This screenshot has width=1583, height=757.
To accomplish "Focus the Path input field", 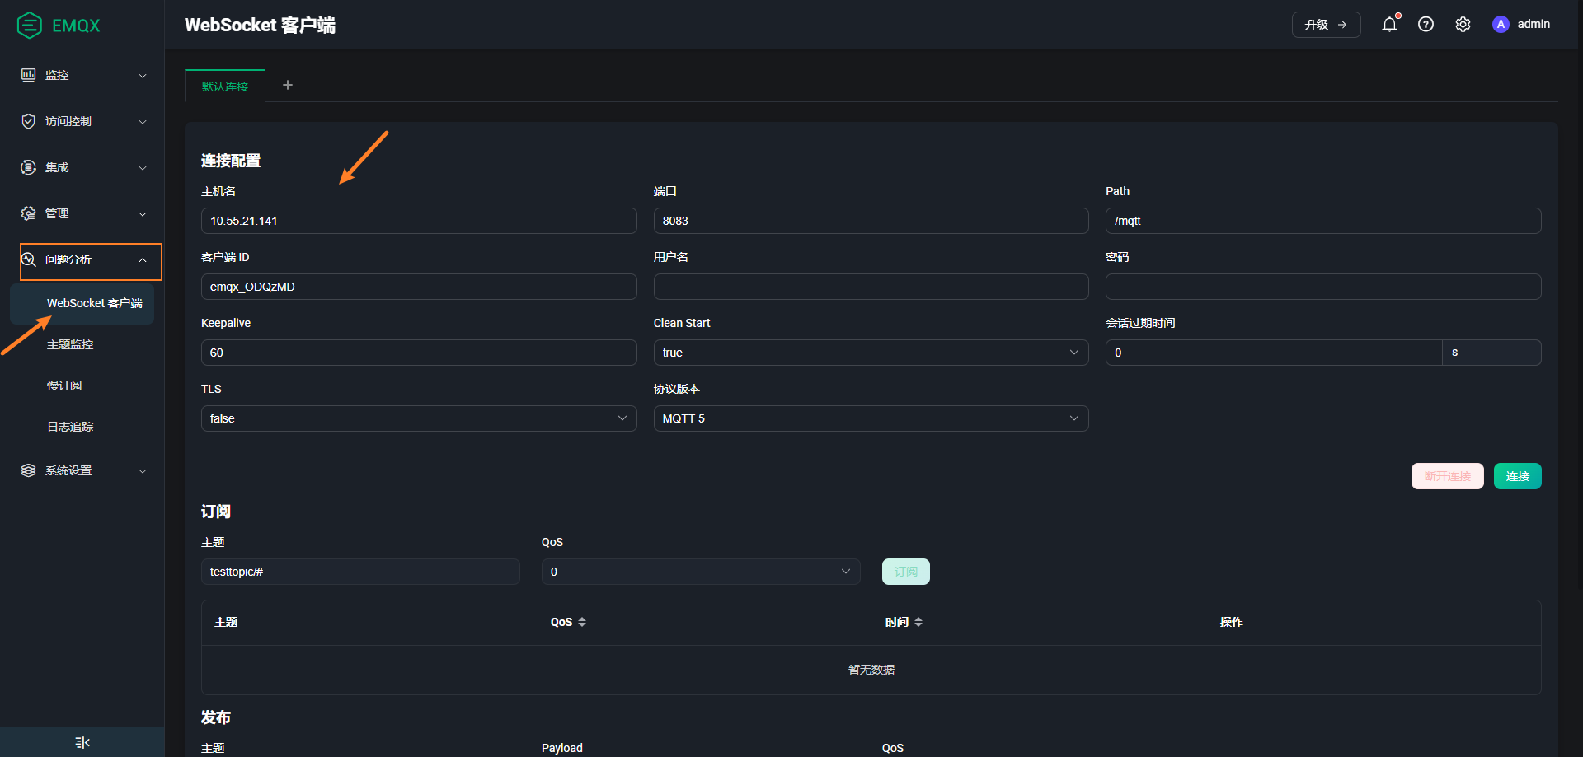I will [x=1322, y=221].
